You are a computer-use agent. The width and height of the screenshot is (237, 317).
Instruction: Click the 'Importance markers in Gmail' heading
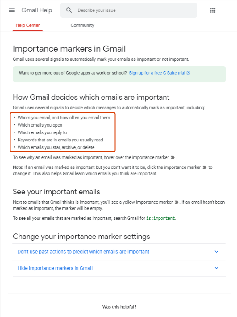tap(69, 49)
